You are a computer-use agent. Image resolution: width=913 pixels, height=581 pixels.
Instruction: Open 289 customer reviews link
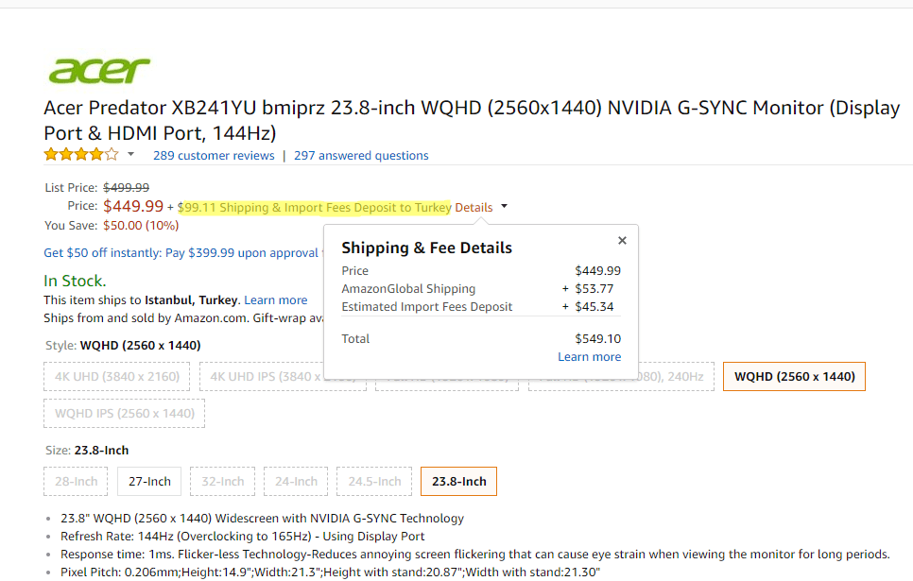pyautogui.click(x=214, y=156)
